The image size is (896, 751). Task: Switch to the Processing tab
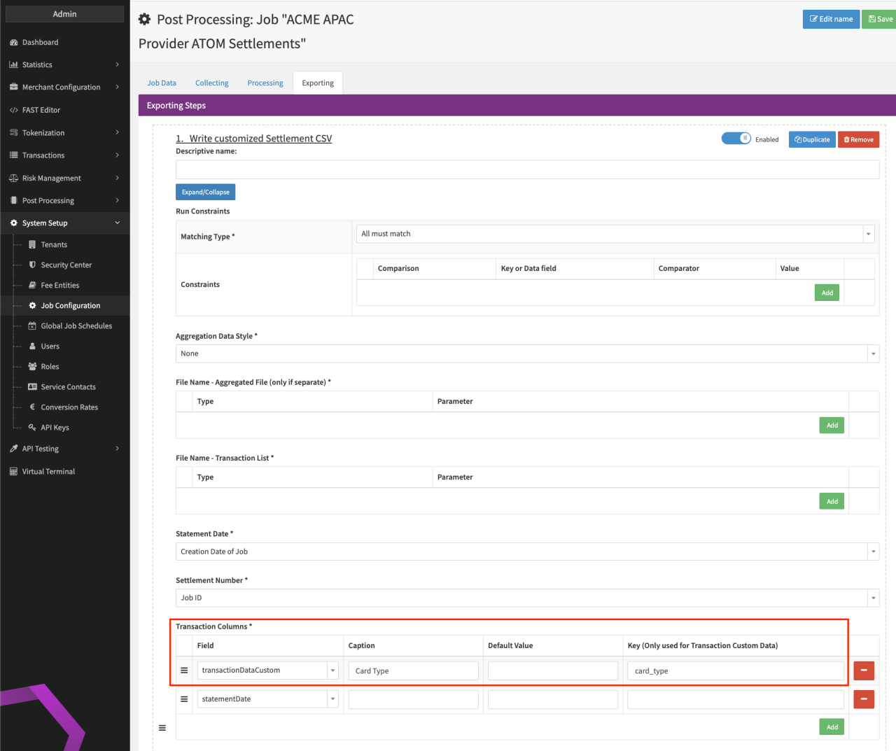pyautogui.click(x=265, y=83)
